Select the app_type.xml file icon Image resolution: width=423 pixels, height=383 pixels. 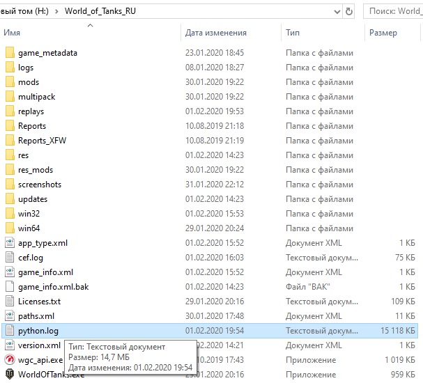(x=10, y=242)
